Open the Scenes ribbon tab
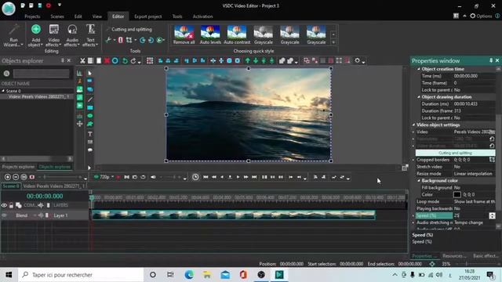 pos(57,16)
